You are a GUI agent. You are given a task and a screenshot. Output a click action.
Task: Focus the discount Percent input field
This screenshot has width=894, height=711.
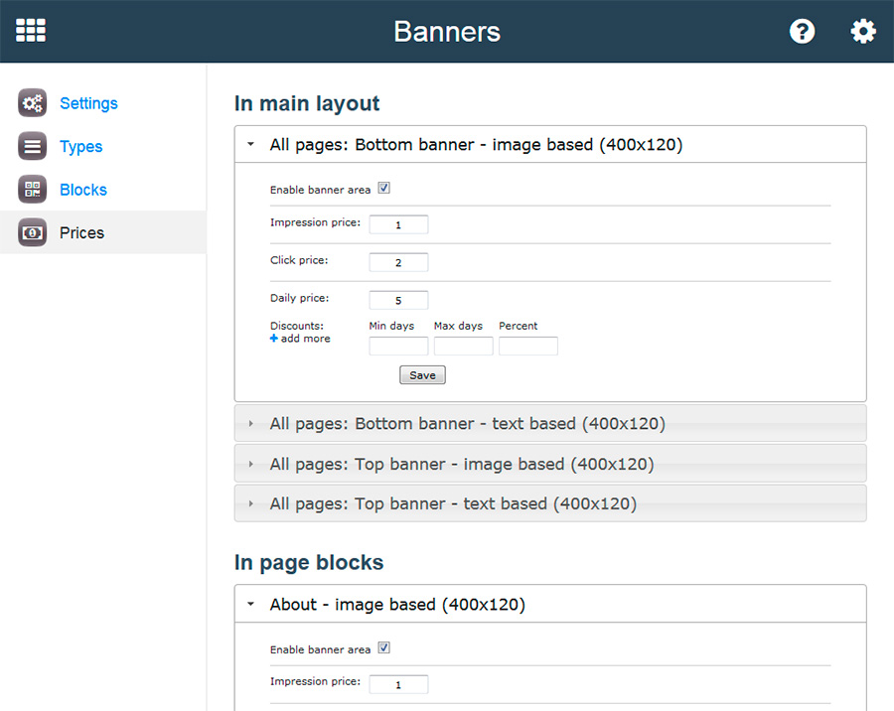coord(527,347)
